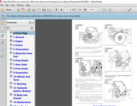Open the 13-Body and Chassis bookmark
Image resolution: width=137 pixels, height=106 pixels.
coord(20,96)
